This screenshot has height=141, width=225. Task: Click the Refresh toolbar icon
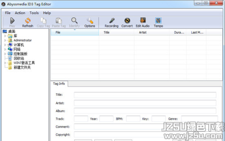28,21
